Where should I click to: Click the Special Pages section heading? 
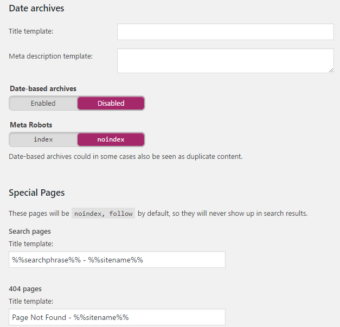(37, 193)
